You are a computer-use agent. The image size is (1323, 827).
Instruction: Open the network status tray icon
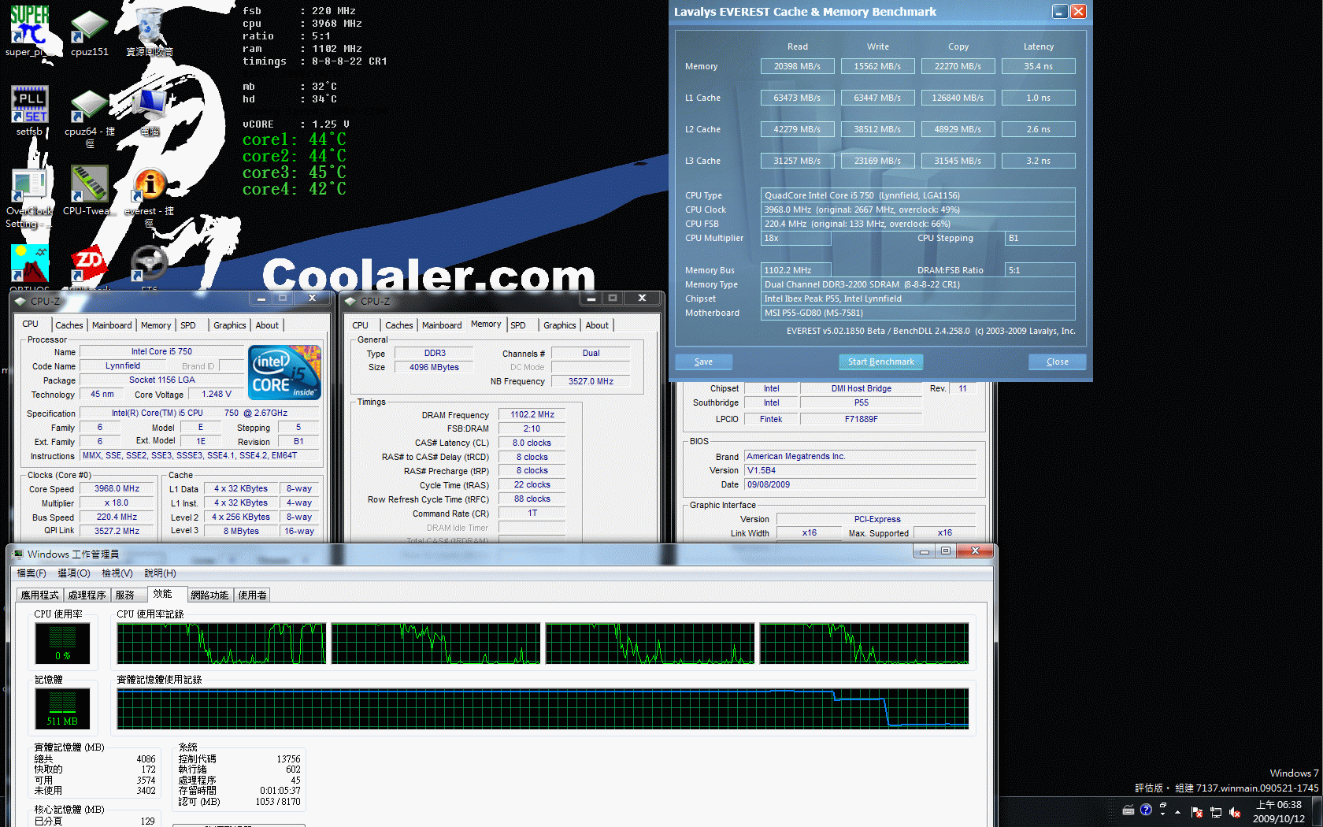pyautogui.click(x=1216, y=812)
